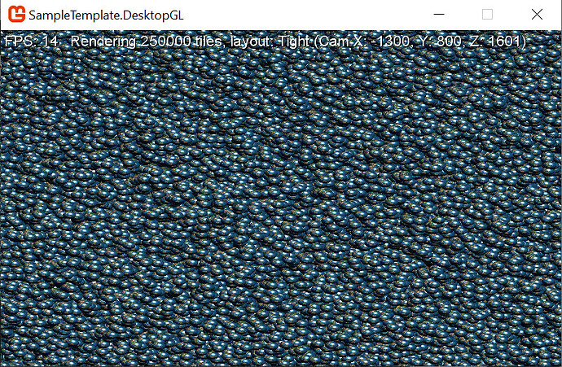This screenshot has height=367, width=562.
Task: Click the SampleTemplate.DesktopGL window title
Action: pyautogui.click(x=106, y=15)
